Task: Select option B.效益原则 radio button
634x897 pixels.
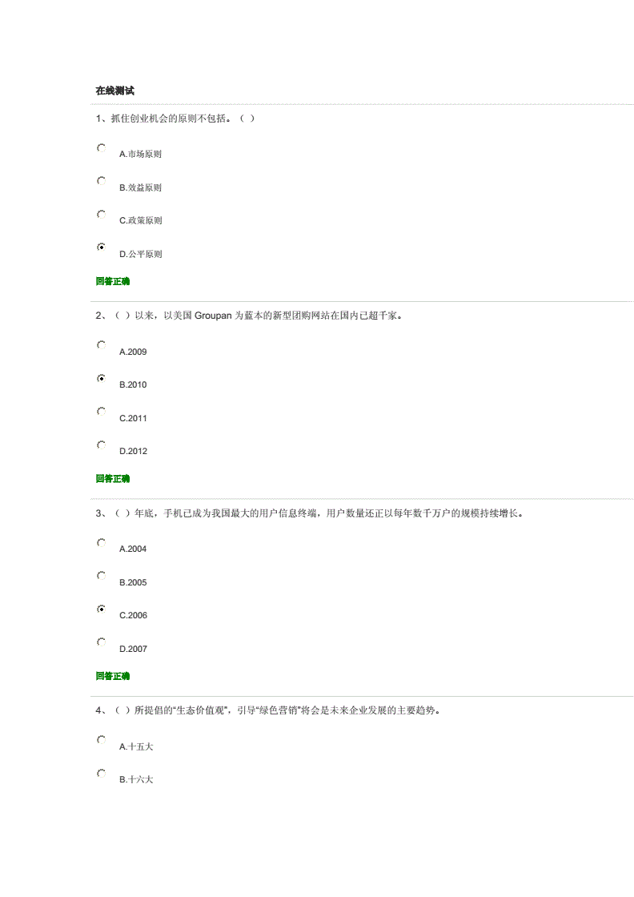Action: 101,181
